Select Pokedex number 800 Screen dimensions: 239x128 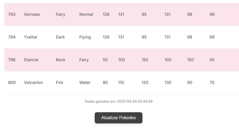click(12, 83)
